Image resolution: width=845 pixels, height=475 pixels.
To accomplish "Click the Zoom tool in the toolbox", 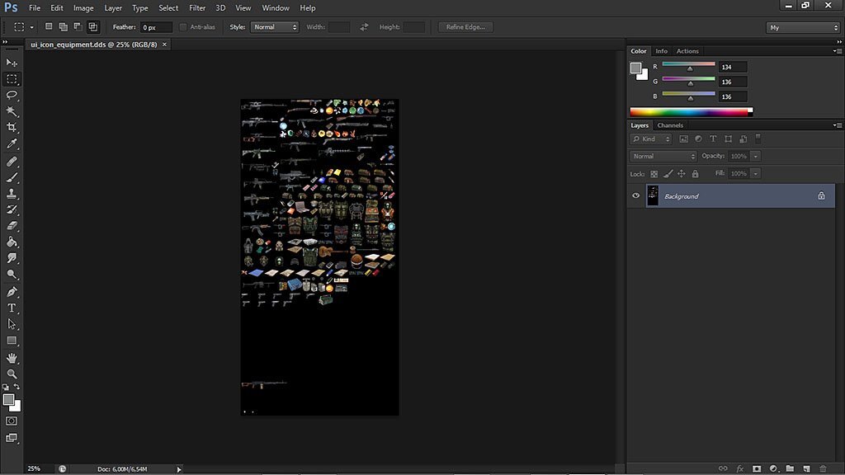I will pos(12,374).
